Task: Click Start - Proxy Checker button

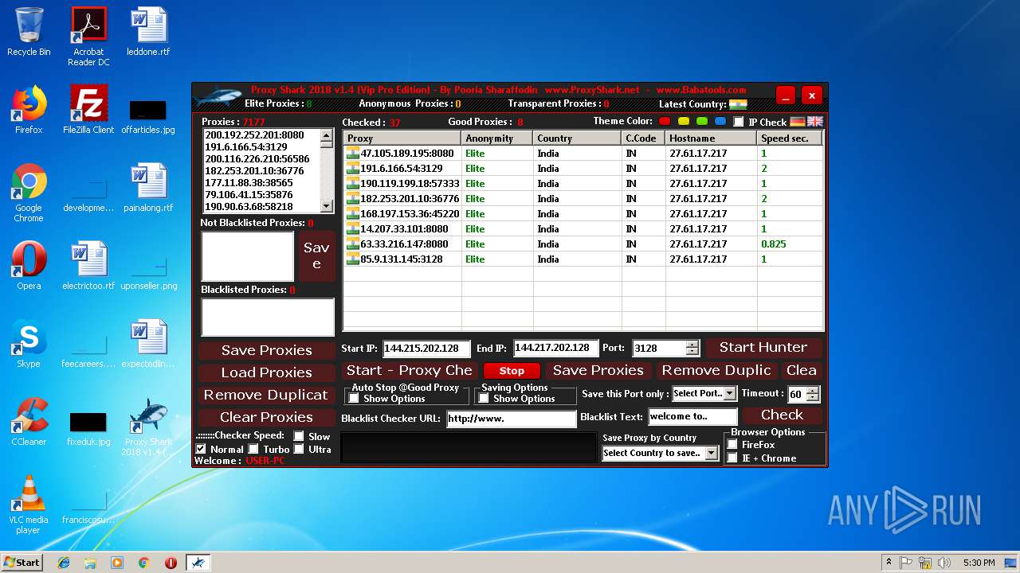Action: 409,370
